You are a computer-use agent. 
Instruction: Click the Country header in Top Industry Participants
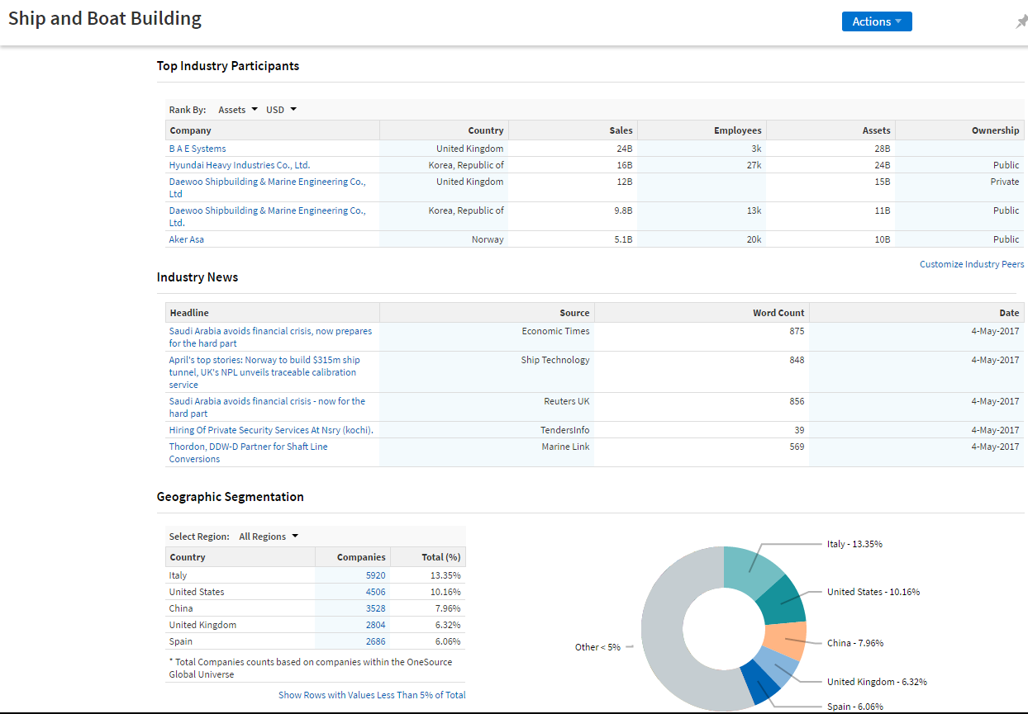[444, 130]
